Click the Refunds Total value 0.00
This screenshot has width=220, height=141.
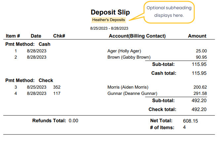pos(73,121)
